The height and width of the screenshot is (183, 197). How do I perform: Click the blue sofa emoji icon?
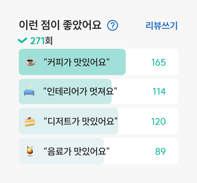[29, 91]
